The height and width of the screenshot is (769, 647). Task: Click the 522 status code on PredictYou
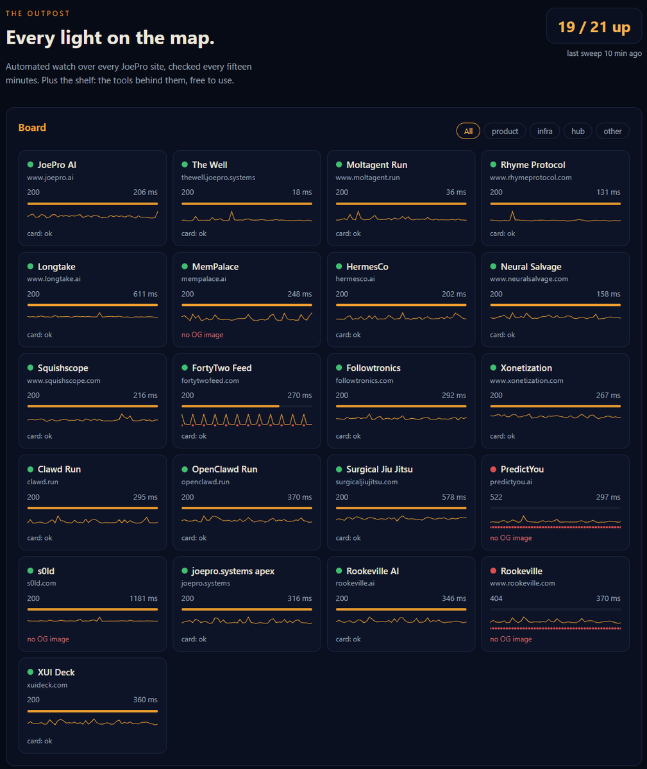[496, 497]
